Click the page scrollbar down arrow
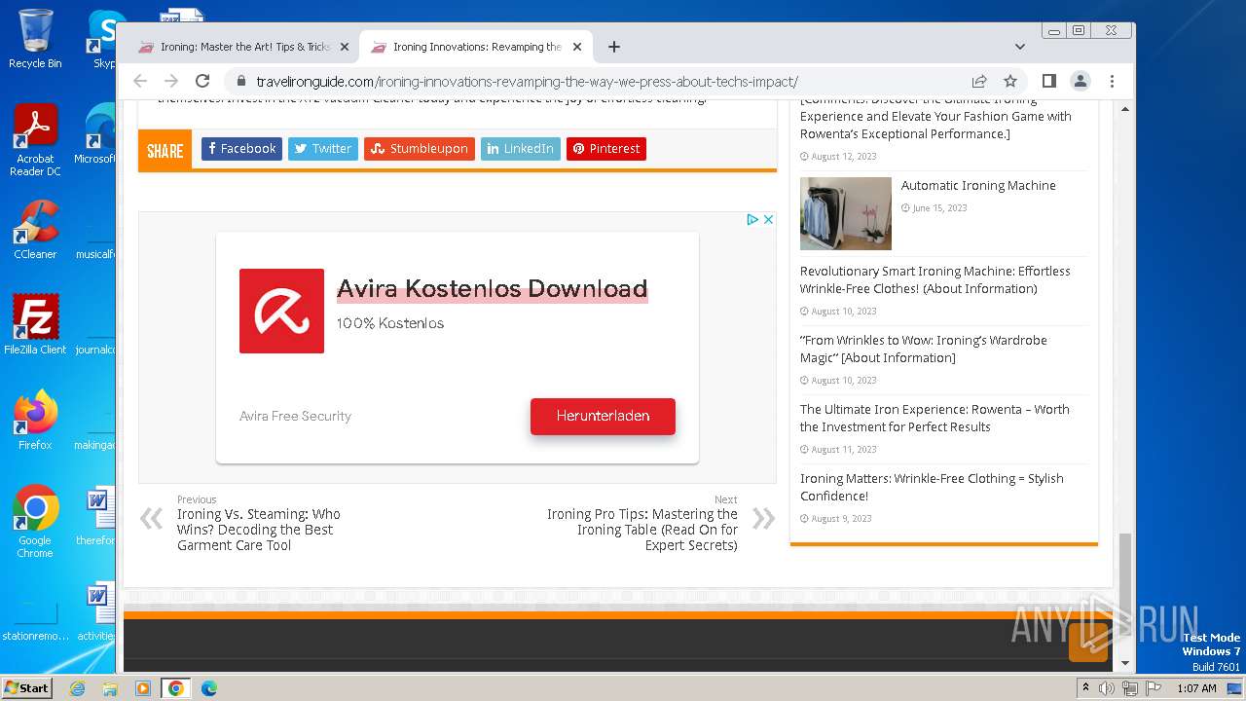 click(x=1125, y=663)
